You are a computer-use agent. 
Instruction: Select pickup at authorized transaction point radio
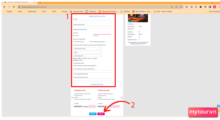[91, 42]
